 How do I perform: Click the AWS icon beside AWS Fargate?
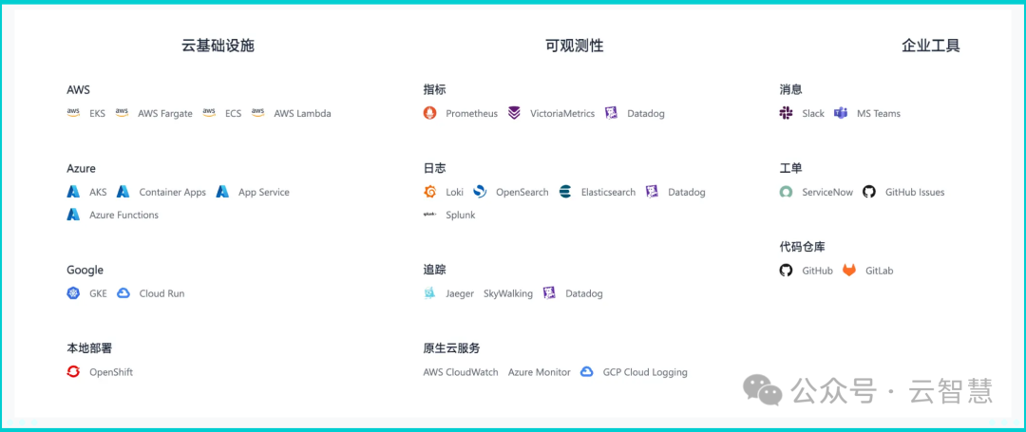pyautogui.click(x=122, y=113)
